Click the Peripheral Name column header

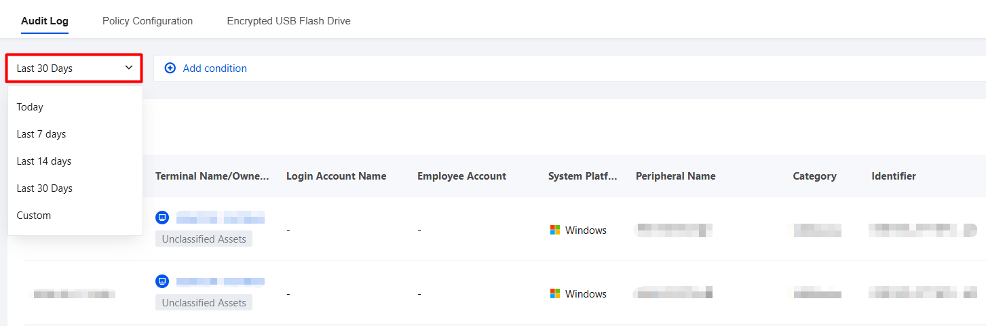(675, 176)
